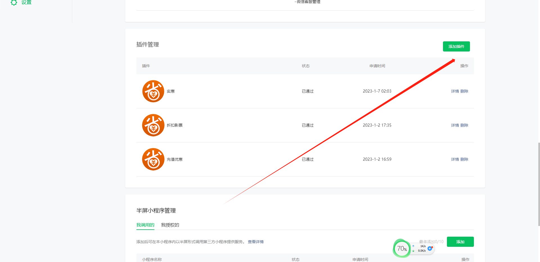Select the 设置 label in the sidebar

[x=26, y=3]
